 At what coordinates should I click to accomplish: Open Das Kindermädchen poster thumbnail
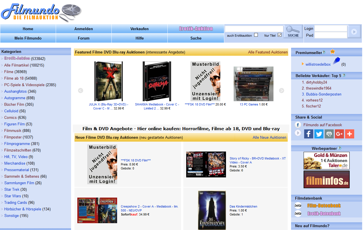tap(212, 210)
